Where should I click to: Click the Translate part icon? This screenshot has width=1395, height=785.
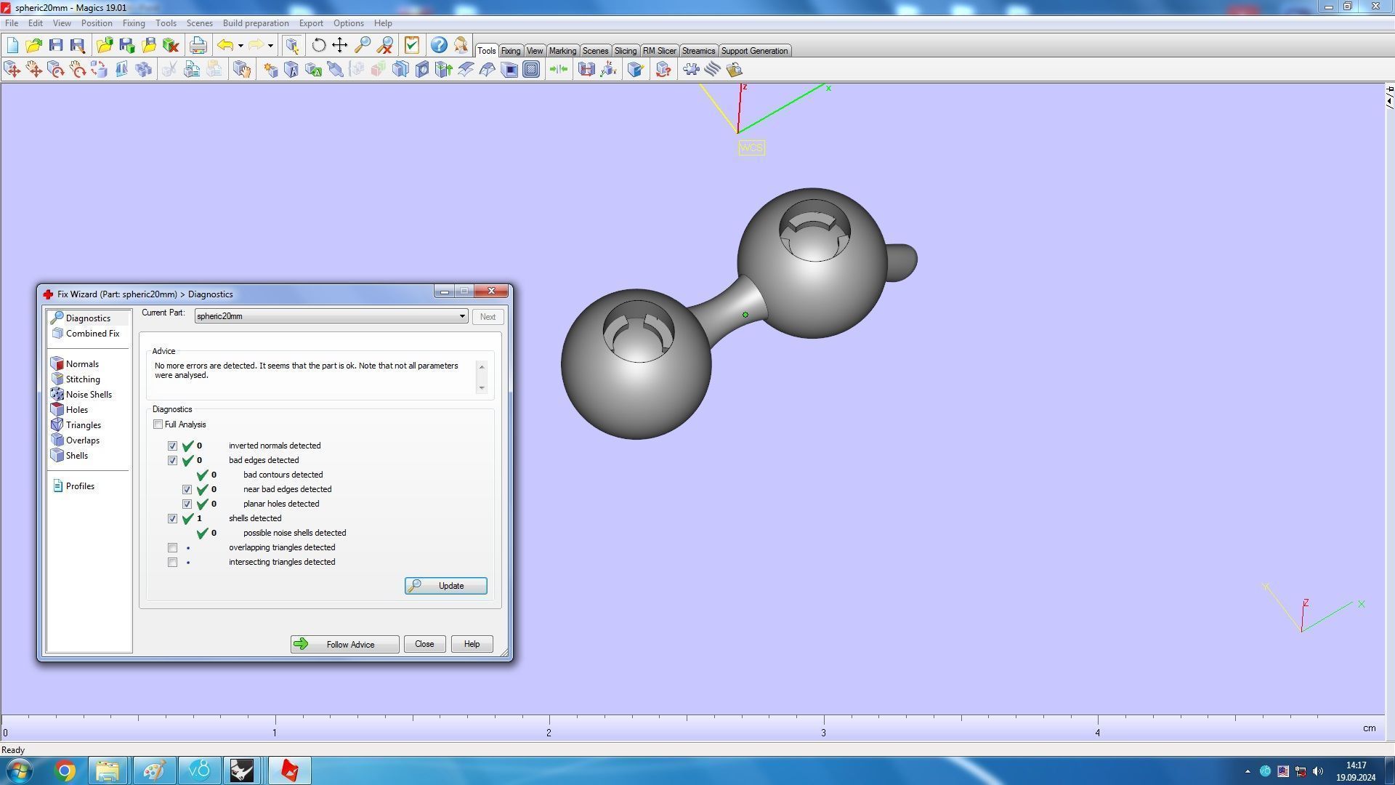click(x=12, y=70)
